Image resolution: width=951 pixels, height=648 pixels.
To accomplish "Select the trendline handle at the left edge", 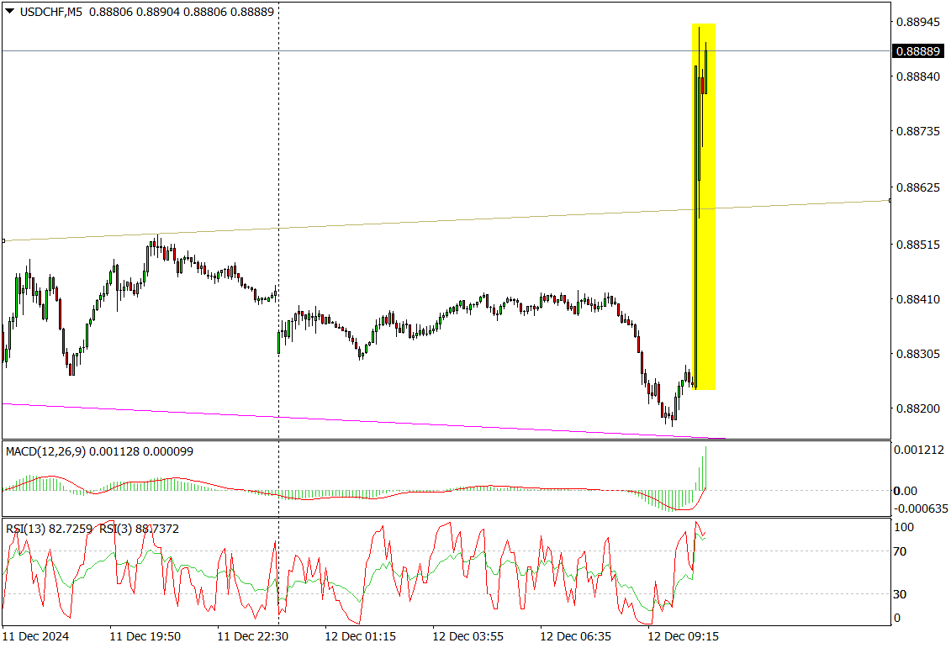I will [x=3, y=240].
